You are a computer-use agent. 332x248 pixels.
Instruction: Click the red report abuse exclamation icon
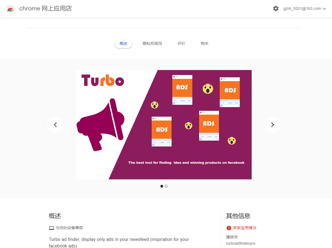pyautogui.click(x=229, y=228)
